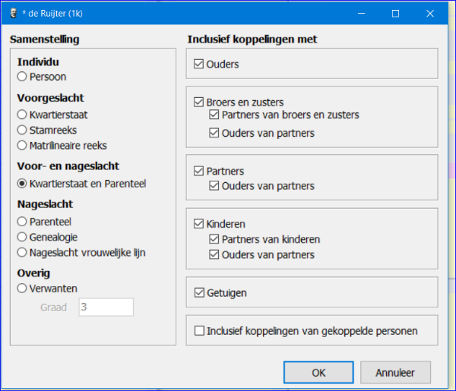The height and width of the screenshot is (391, 456).
Task: Toggle the Broers en zusters checkbox
Action: coord(199,102)
